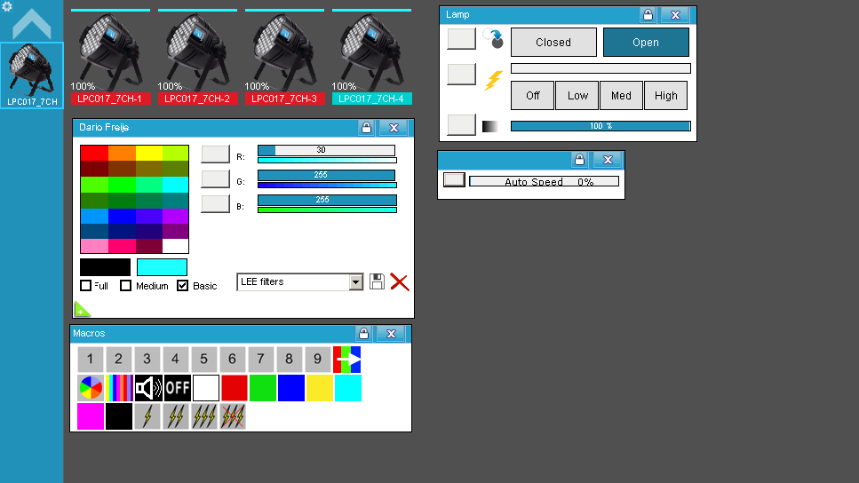The width and height of the screenshot is (859, 483).
Task: Lock the Dario Freije color panel
Action: (366, 128)
